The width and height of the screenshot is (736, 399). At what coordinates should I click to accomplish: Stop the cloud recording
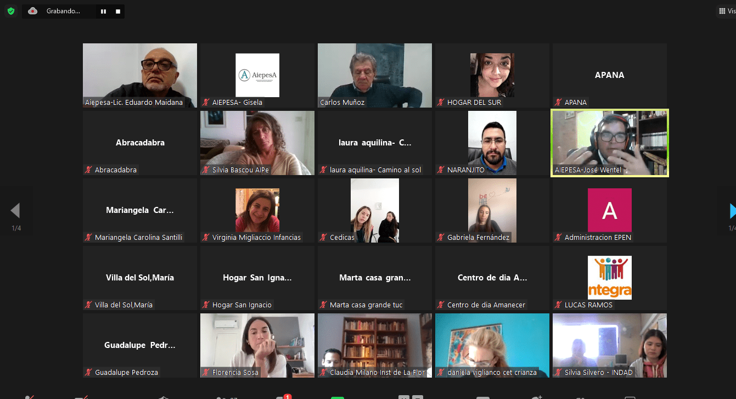(x=118, y=12)
